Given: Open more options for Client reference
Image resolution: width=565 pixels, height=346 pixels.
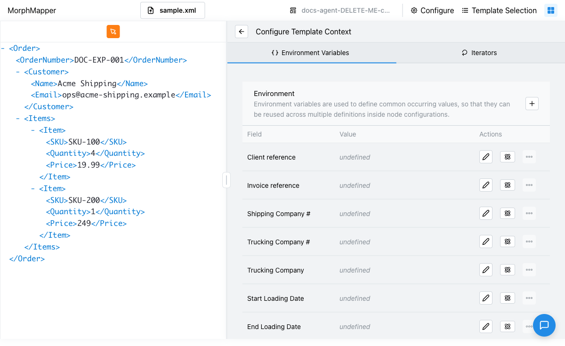Looking at the screenshot, I should (529, 157).
